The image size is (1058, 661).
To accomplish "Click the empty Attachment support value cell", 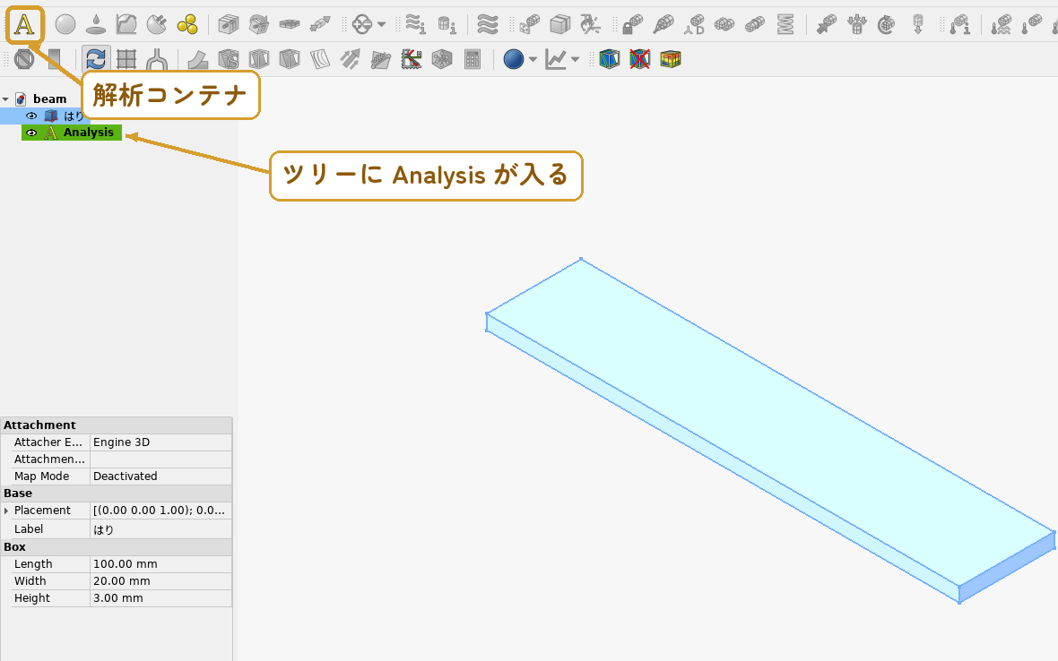I will [x=160, y=459].
